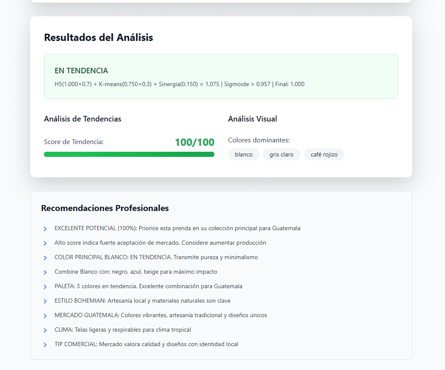Click the 100/100 score value

click(x=194, y=142)
